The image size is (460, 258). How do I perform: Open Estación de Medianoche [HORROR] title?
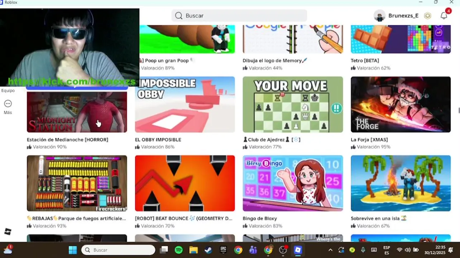tap(67, 140)
